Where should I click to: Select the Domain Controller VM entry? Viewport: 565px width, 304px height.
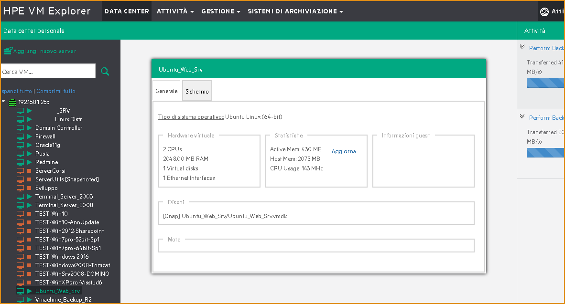(x=59, y=128)
